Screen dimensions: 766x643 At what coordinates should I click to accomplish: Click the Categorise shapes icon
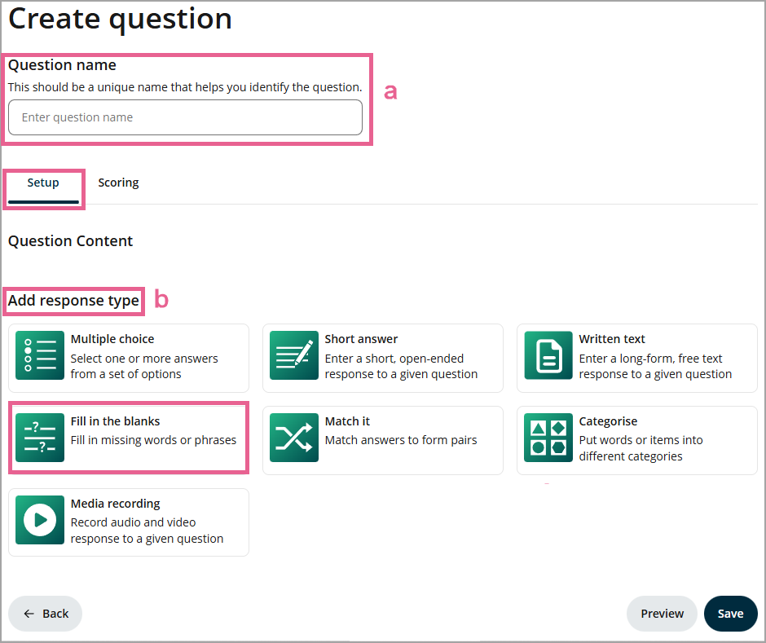click(x=548, y=438)
